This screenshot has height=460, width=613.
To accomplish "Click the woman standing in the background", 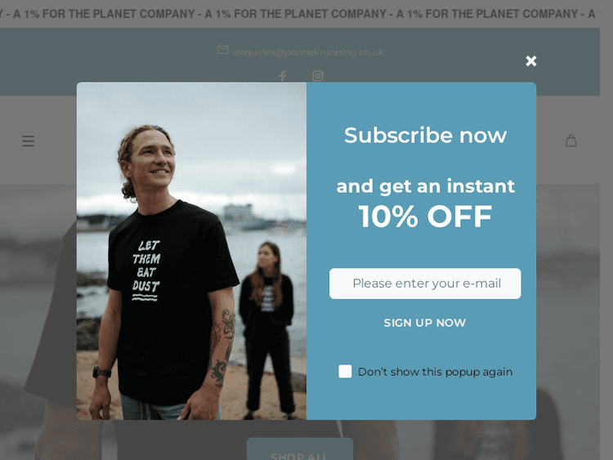I will click(267, 330).
